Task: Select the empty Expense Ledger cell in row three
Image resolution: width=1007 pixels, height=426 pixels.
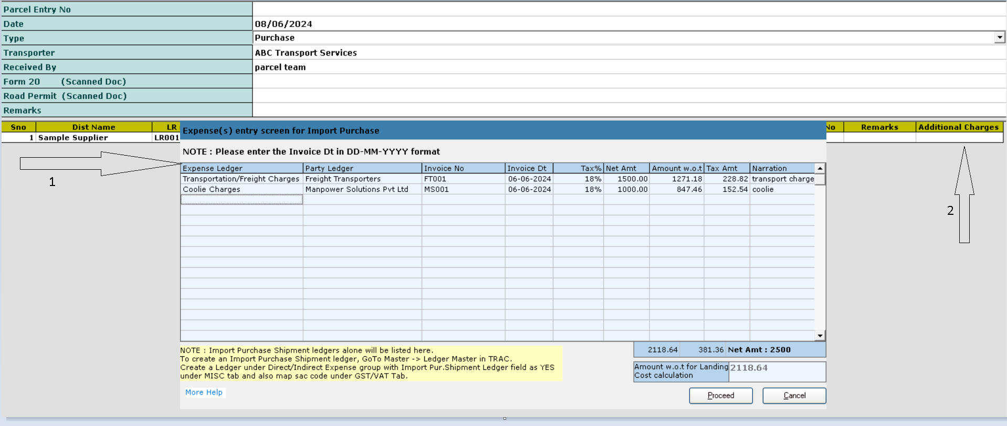Action: click(x=242, y=200)
